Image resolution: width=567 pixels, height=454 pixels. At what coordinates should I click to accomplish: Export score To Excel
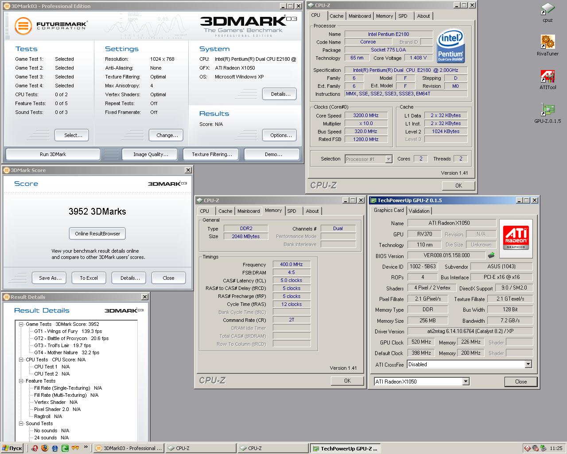click(89, 278)
